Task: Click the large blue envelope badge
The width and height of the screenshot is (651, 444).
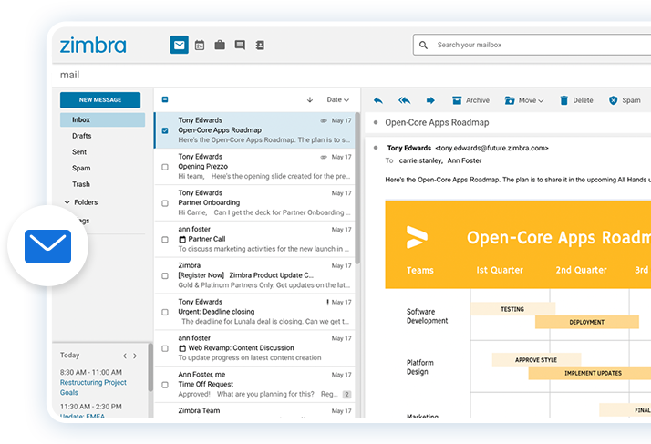Action: click(x=47, y=246)
